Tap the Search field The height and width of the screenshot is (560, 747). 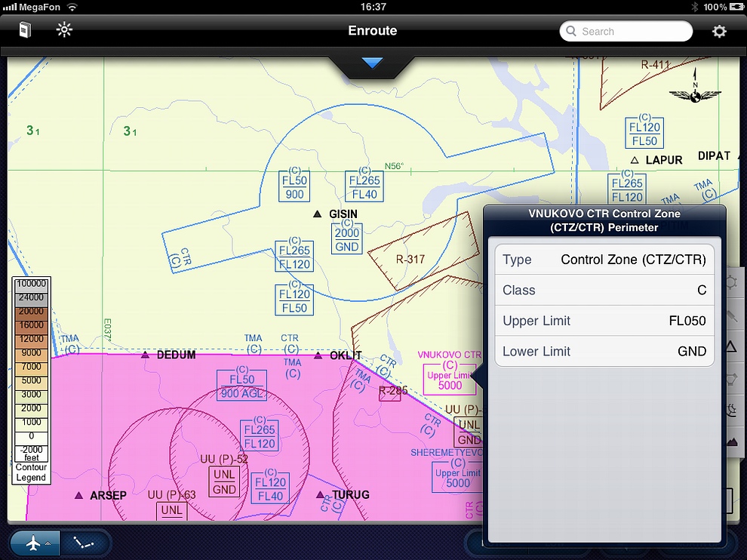point(626,31)
